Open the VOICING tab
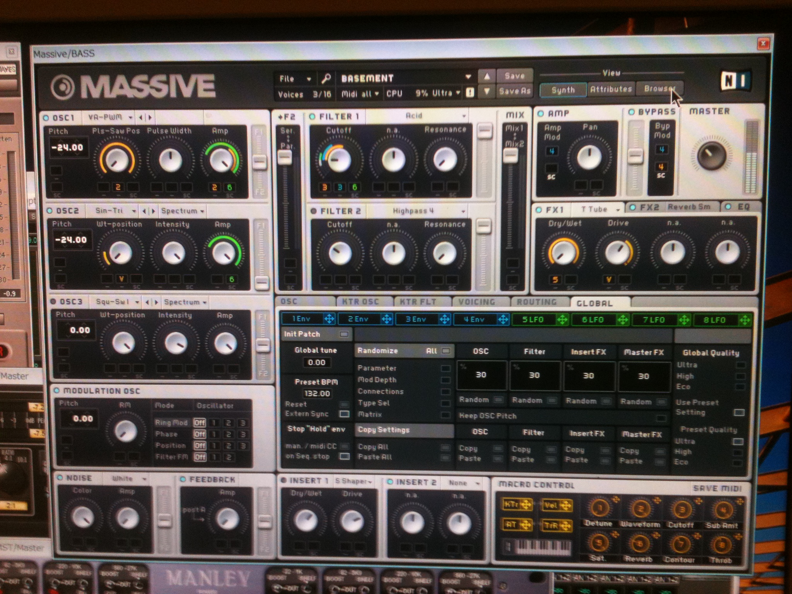Screen dimensions: 792x594 pos(477,302)
